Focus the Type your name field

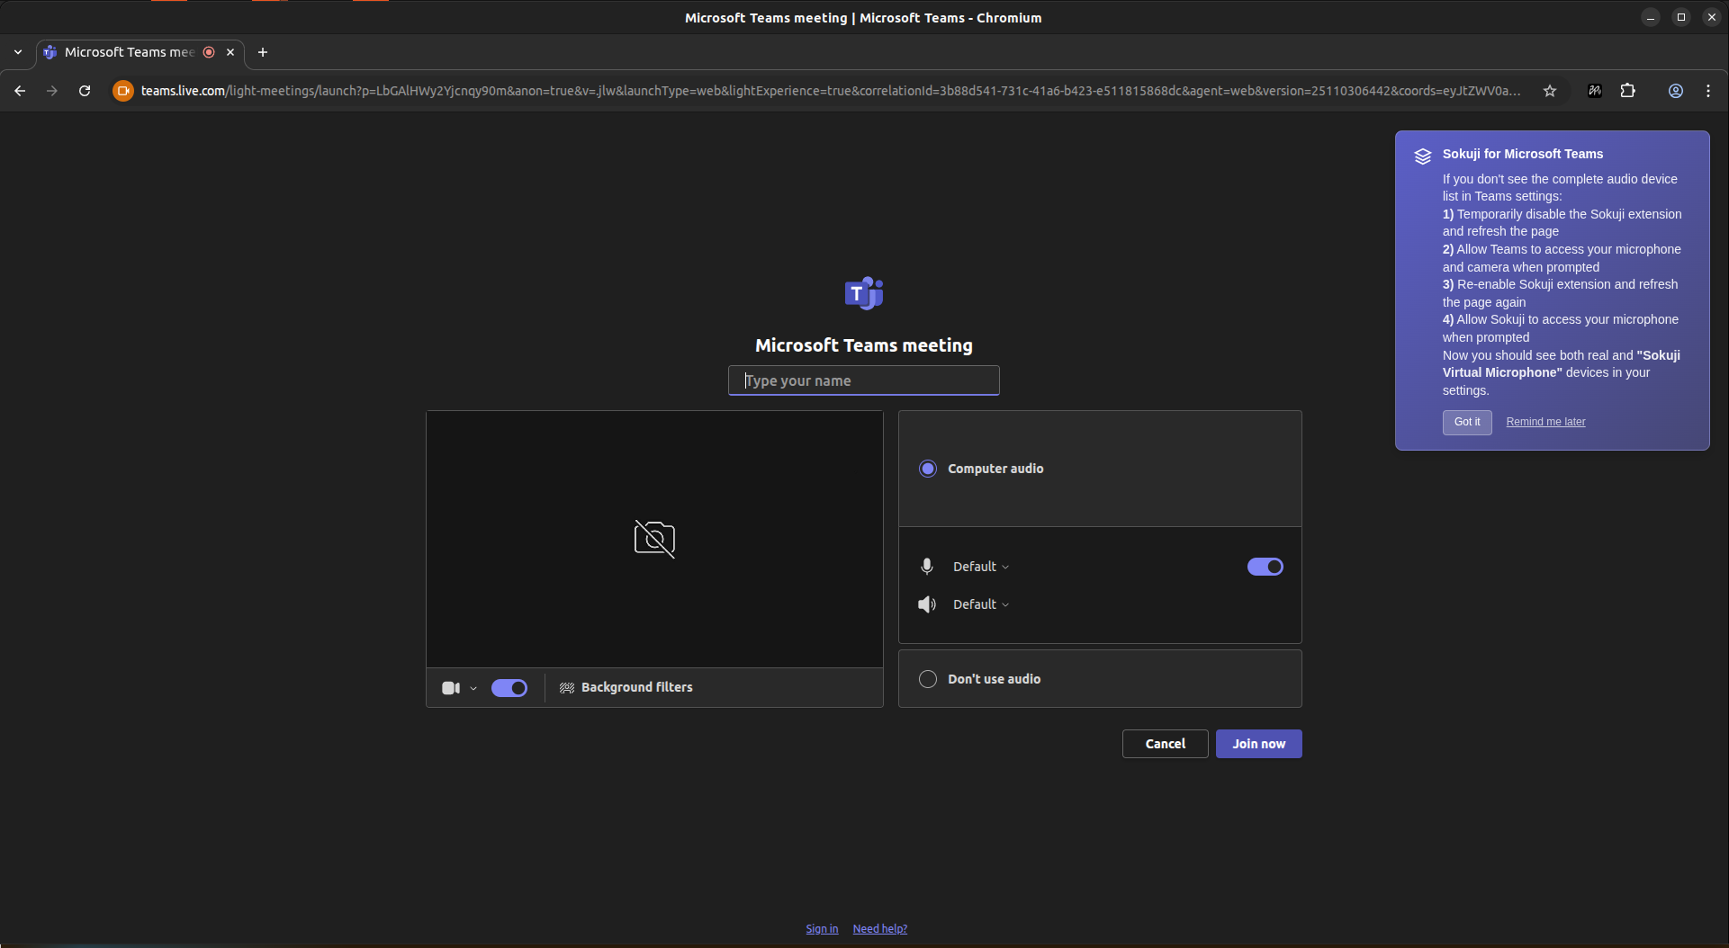[x=864, y=380]
